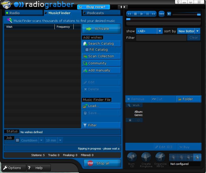Start a Scan Collection
206x173 pixels.
pyautogui.click(x=101, y=56)
